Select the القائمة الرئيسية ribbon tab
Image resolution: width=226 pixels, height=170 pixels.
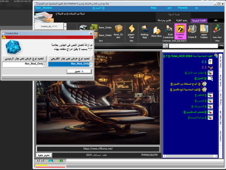(199, 20)
